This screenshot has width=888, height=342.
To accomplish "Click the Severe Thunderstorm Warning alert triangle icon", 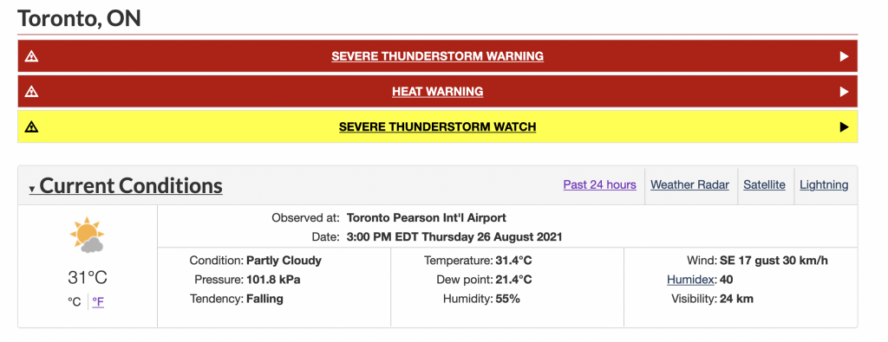I will (32, 56).
